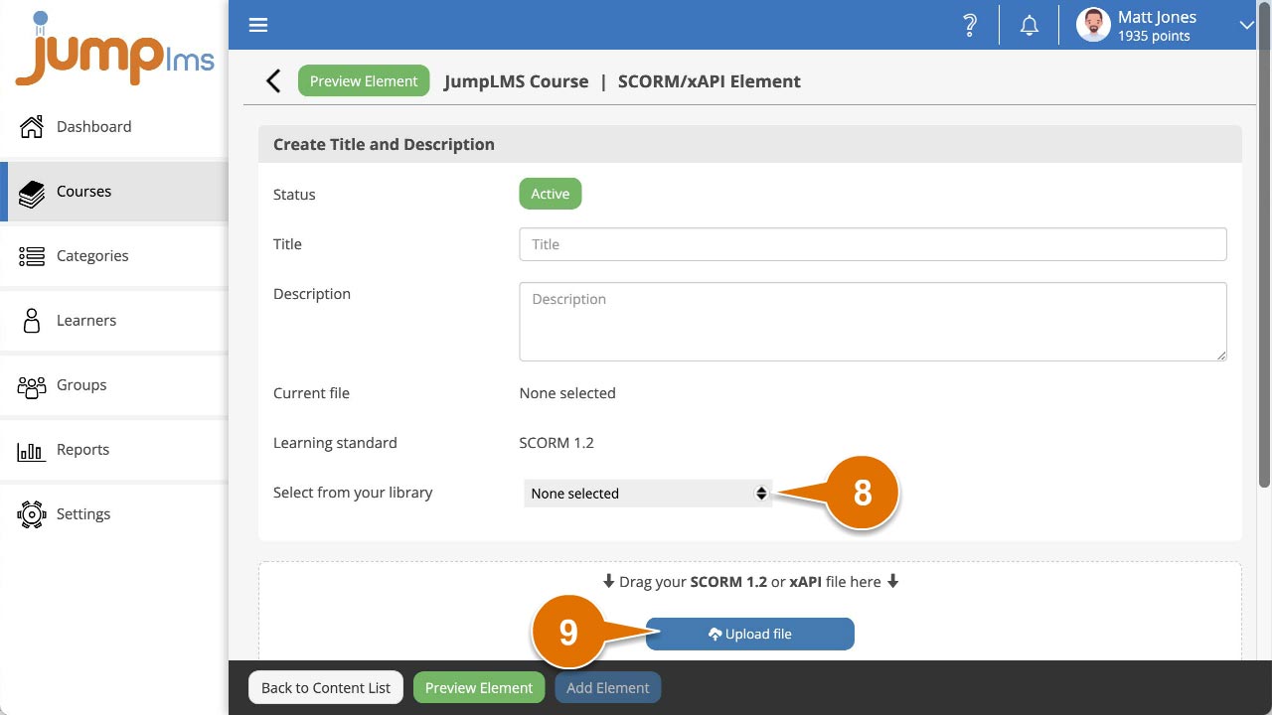Viewport: 1272px width, 715px height.
Task: Open Learners in sidebar
Action: pos(114,321)
